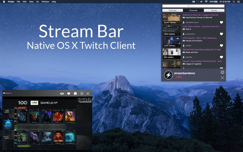The image size is (243, 152).
Task: Switch to the Games tab
Action: click(214, 10)
